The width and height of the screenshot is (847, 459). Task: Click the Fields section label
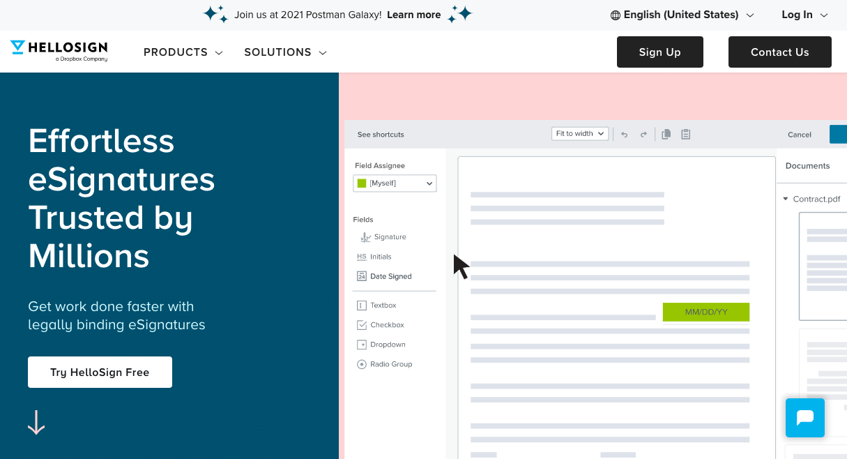363,220
